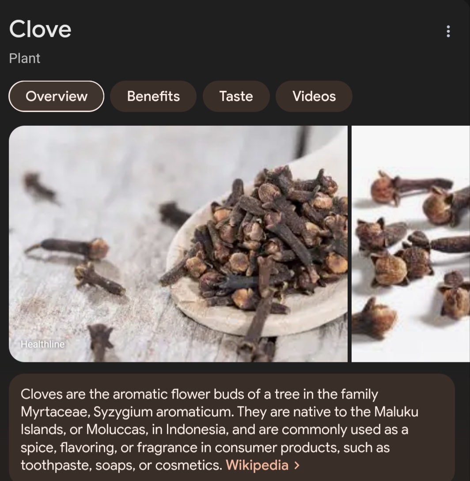Switch to the Benefits tab

tap(153, 96)
